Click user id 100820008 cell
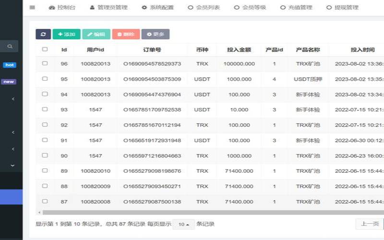This screenshot has width=384, height=240. point(95,202)
